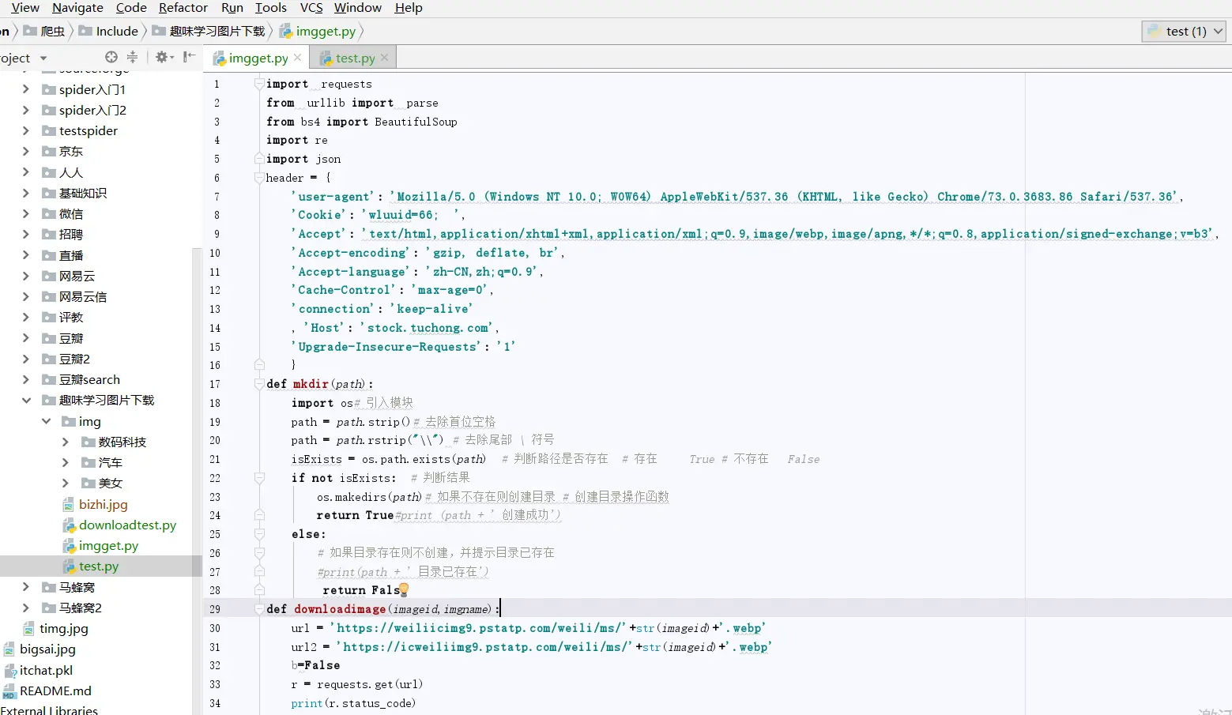Click the bizhi.jpg image file icon
Image resolution: width=1232 pixels, height=715 pixels.
click(69, 504)
